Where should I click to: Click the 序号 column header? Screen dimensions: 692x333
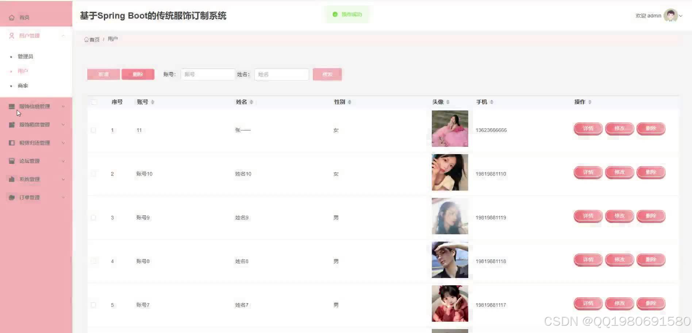117,102
